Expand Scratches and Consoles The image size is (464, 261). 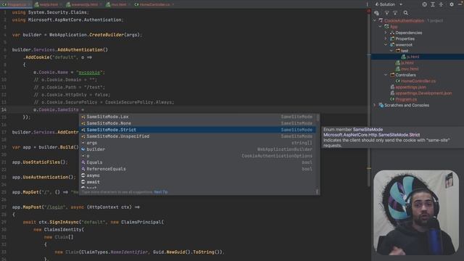tap(375, 105)
